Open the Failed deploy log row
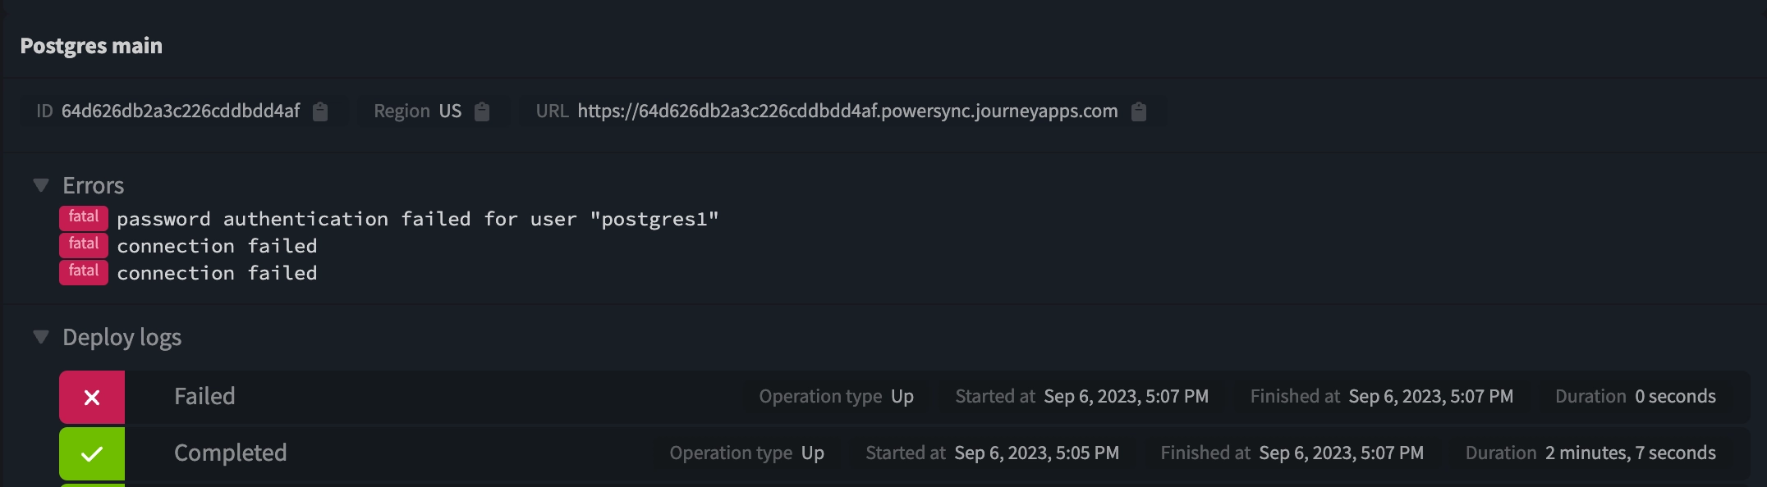Screen dimensions: 1767x487 [905, 398]
